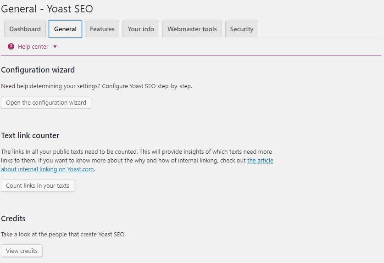Open the Help center text label

(x=33, y=46)
